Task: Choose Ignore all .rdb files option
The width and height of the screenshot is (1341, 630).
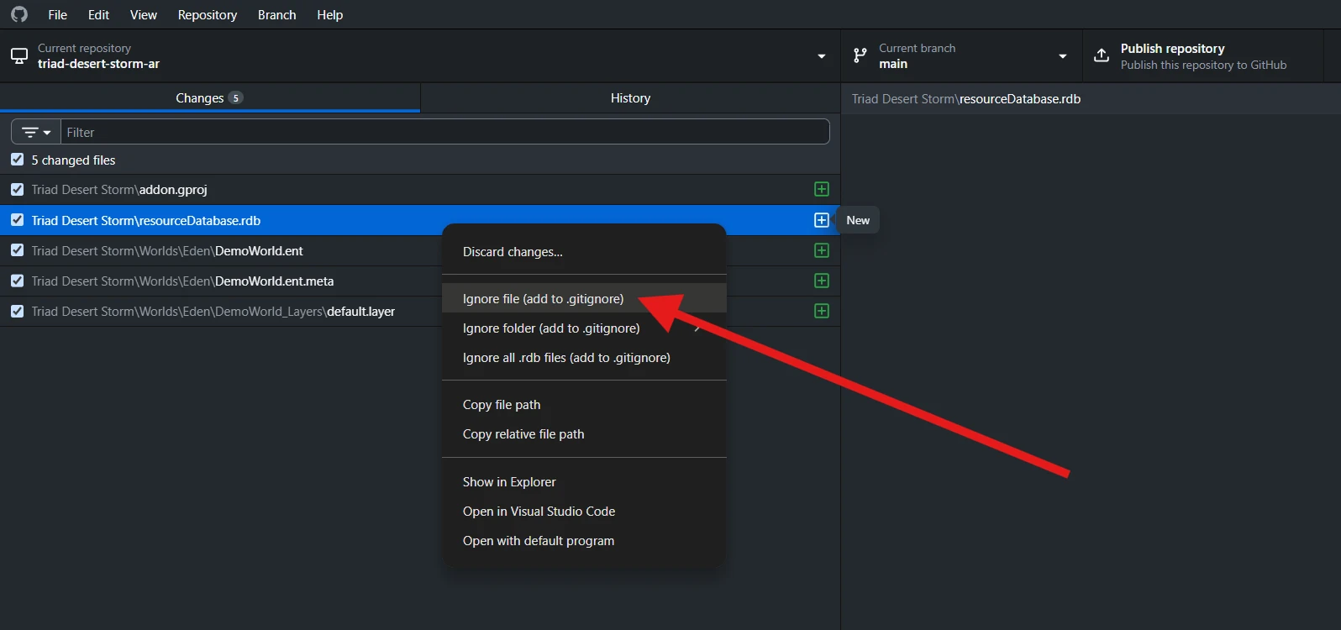Action: 584,358
